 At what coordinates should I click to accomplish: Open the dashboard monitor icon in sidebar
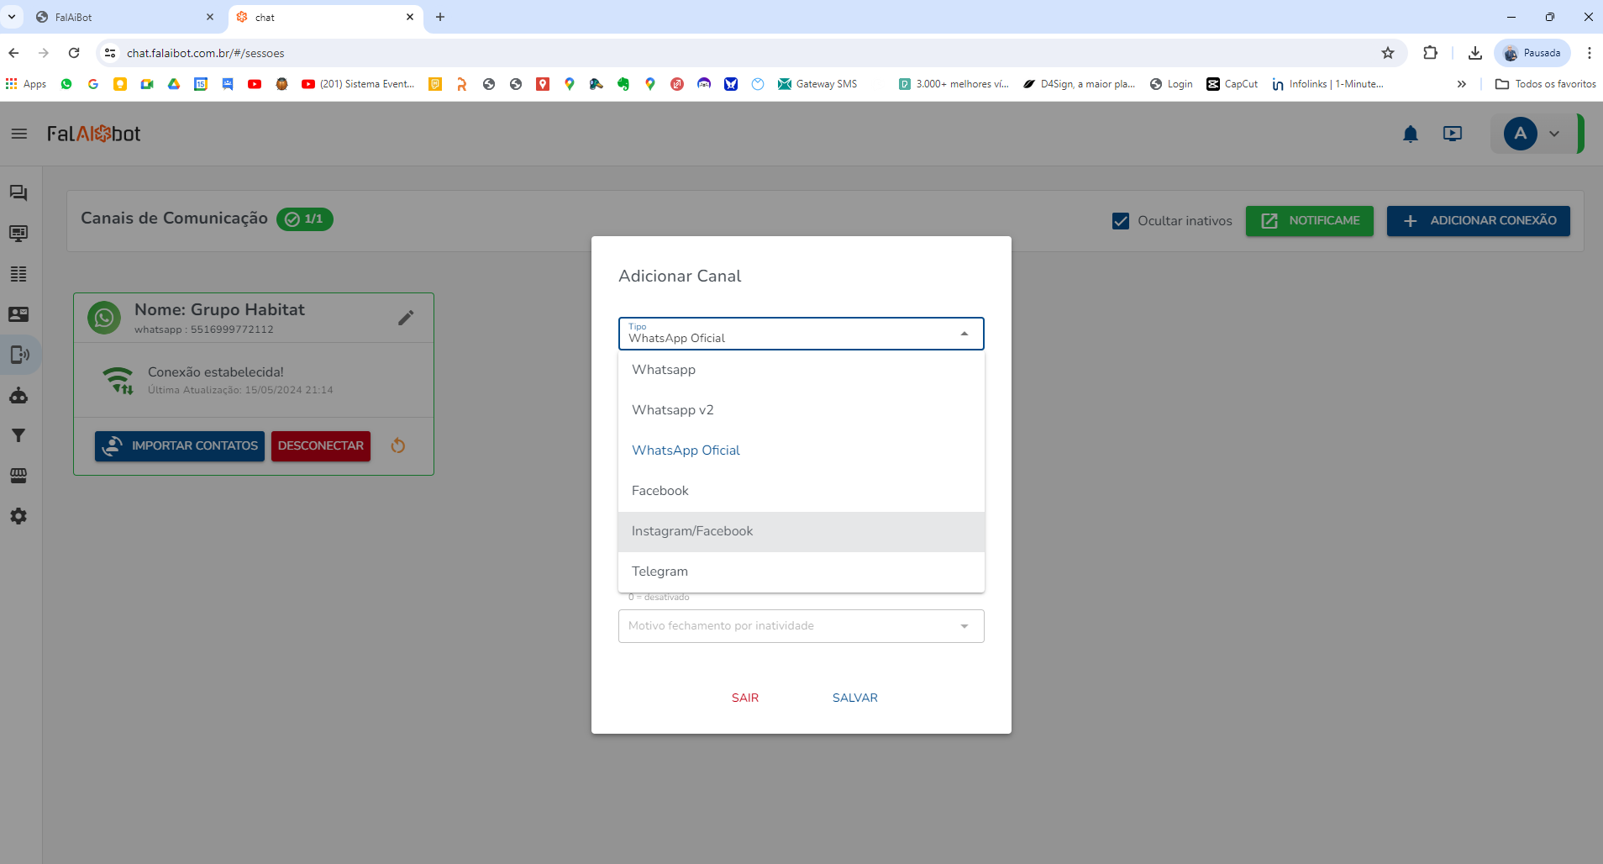(x=18, y=234)
